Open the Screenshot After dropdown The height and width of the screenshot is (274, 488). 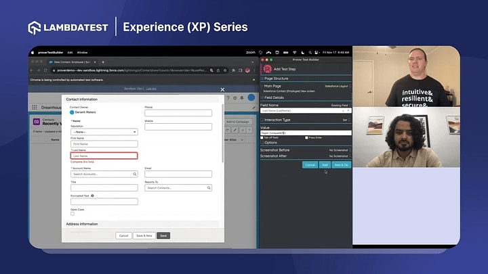[340, 156]
